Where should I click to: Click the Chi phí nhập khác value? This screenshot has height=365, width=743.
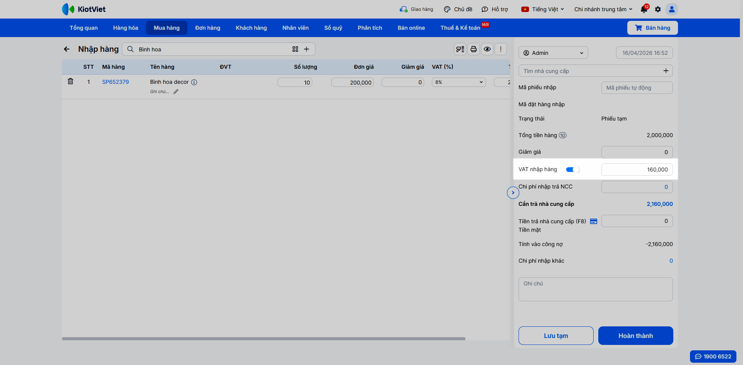(x=671, y=261)
